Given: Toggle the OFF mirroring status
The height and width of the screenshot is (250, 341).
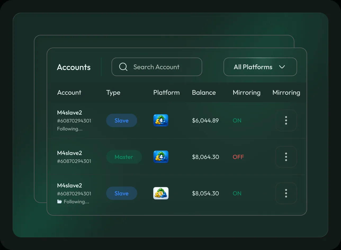Looking at the screenshot, I should (238, 157).
